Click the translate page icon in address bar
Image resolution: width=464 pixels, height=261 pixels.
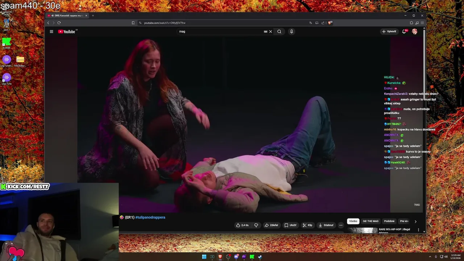coord(311,23)
